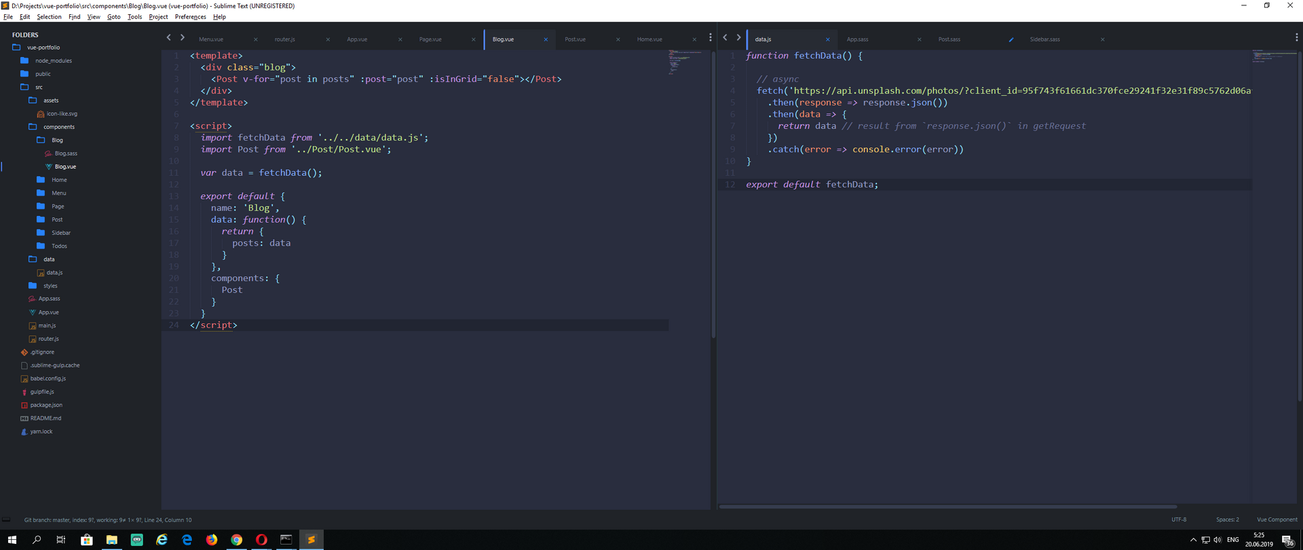Go to next tab in right pane
Viewport: 1303px width, 550px height.
pos(738,38)
